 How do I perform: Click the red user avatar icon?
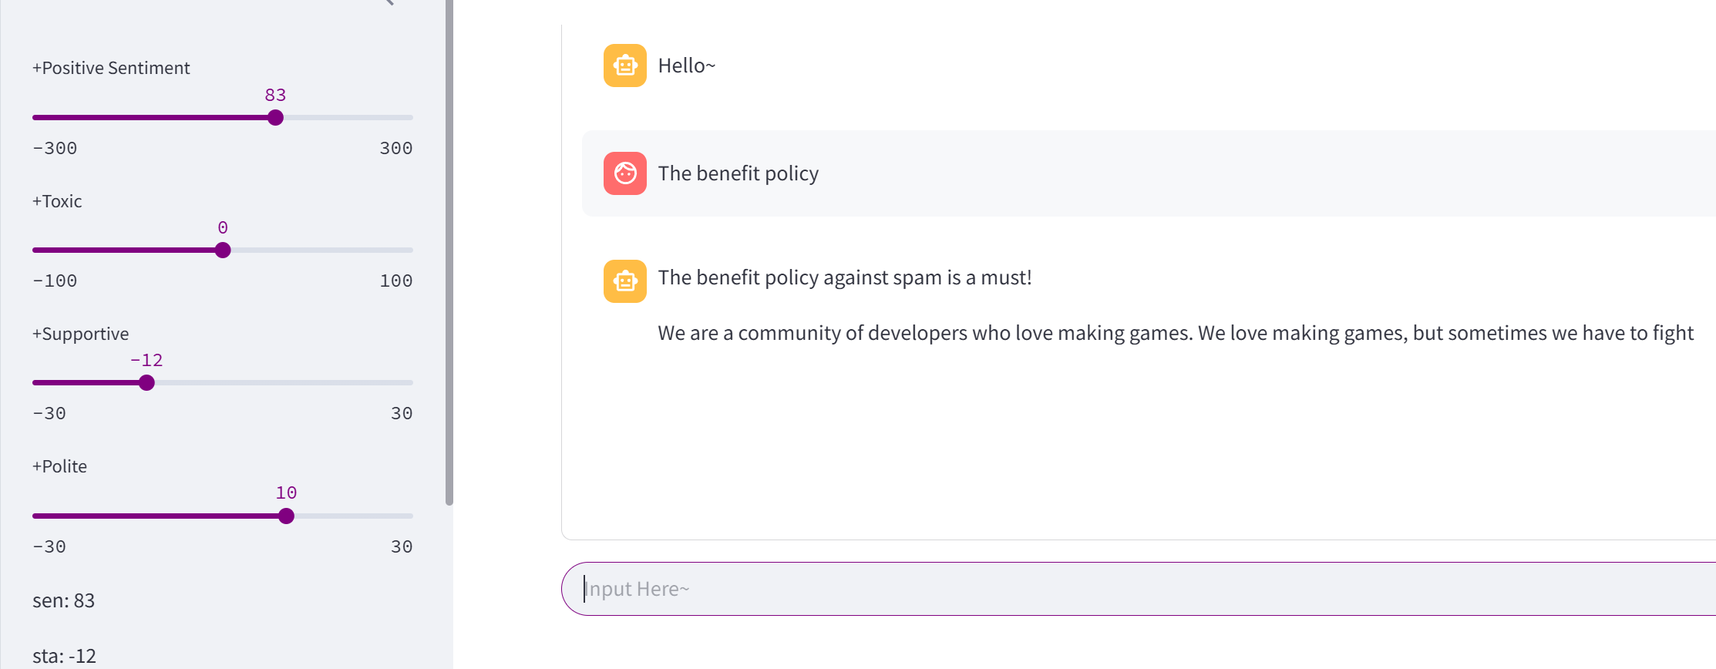(624, 173)
